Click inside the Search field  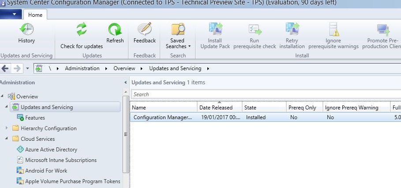pos(265,94)
